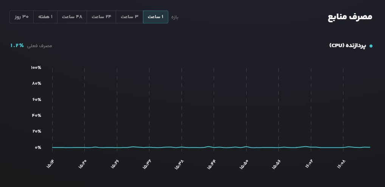Switch range to ۳ ساعت

tap(129, 17)
